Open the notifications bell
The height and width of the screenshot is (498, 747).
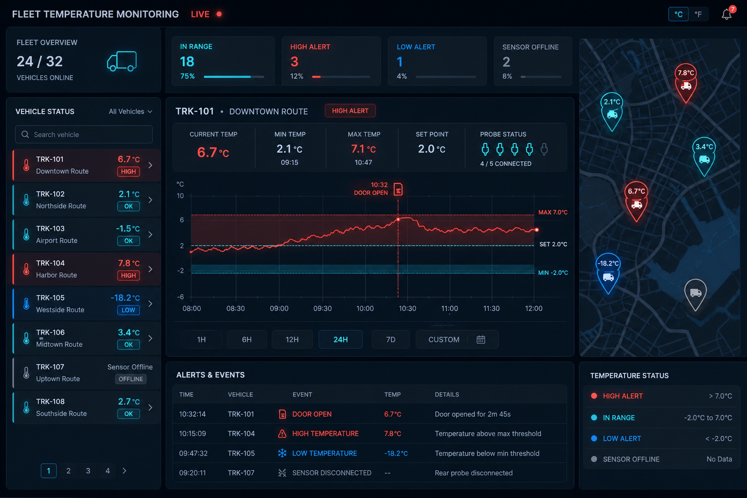pos(727,15)
